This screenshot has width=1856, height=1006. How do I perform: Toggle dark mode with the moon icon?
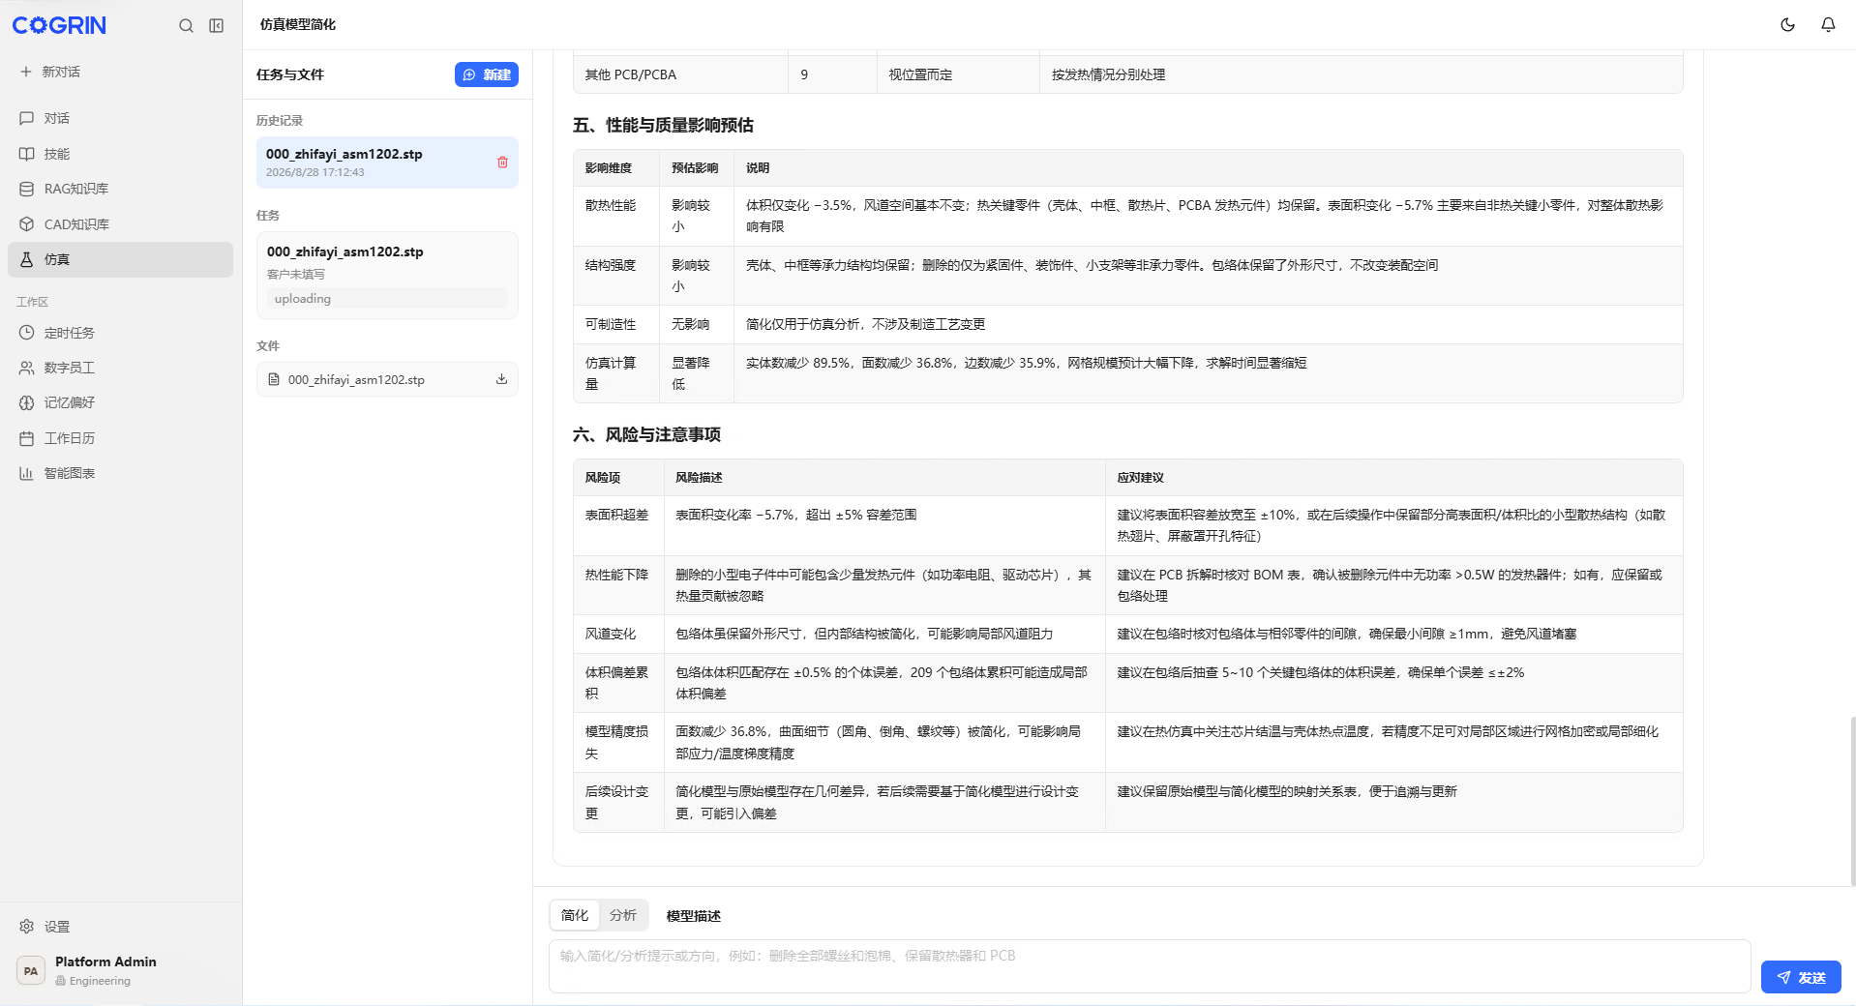tap(1787, 25)
